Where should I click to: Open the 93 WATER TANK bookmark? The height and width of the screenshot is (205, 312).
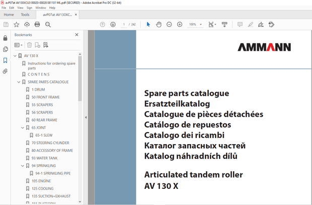point(44,158)
